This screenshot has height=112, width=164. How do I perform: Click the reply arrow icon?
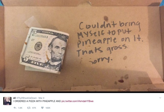coord(15,108)
